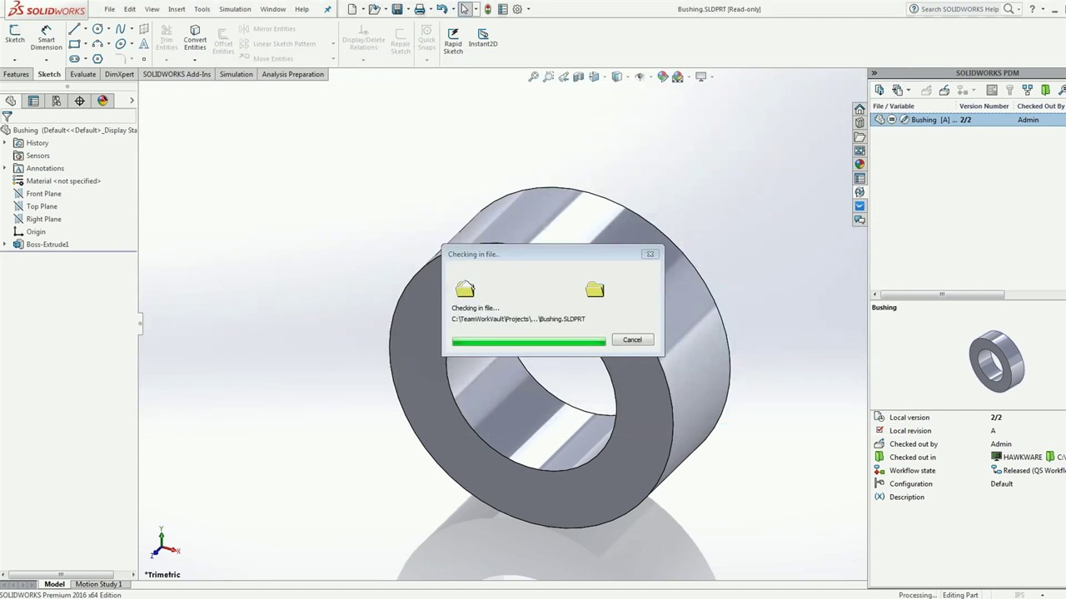Toggle Rapid Sketch mode
The width and height of the screenshot is (1066, 599).
453,40
